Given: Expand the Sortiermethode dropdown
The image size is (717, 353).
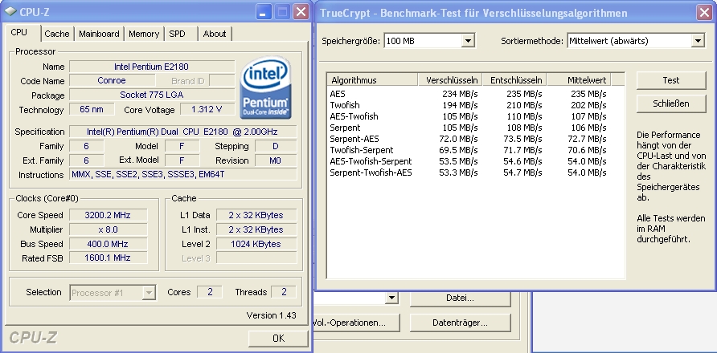Looking at the screenshot, I should pyautogui.click(x=635, y=41).
